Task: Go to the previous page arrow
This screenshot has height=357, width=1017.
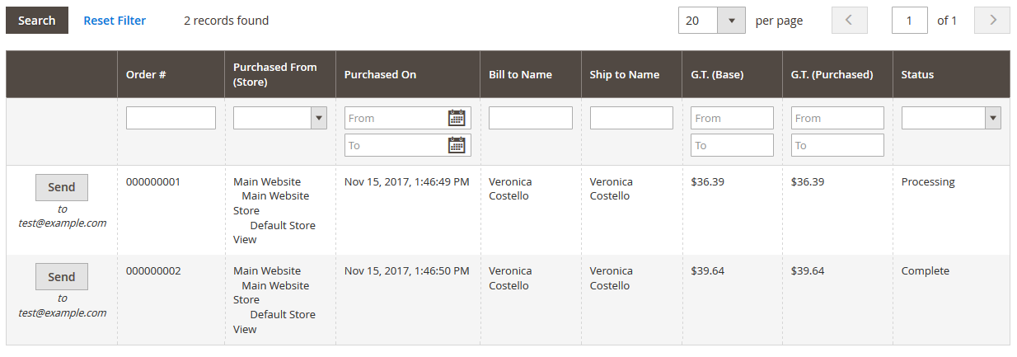Action: 850,21
